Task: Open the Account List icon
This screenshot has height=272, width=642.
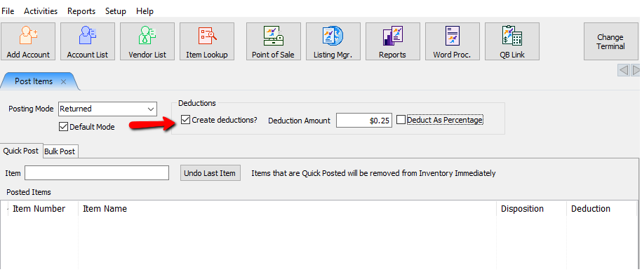Action: [88, 41]
